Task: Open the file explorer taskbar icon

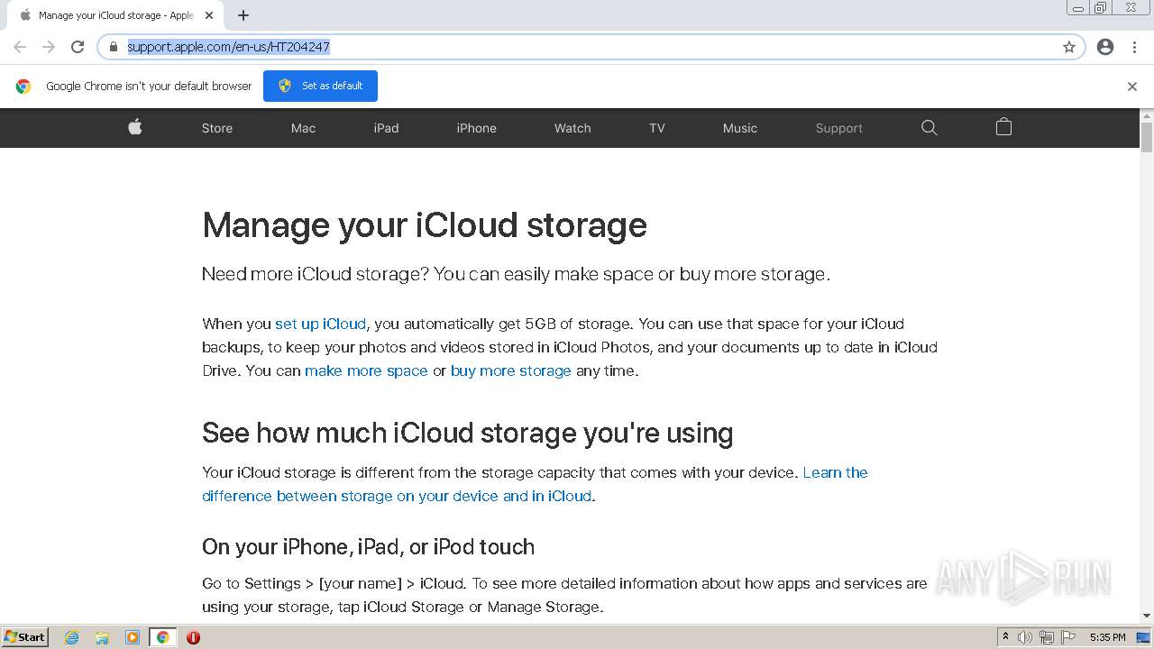Action: click(x=102, y=637)
